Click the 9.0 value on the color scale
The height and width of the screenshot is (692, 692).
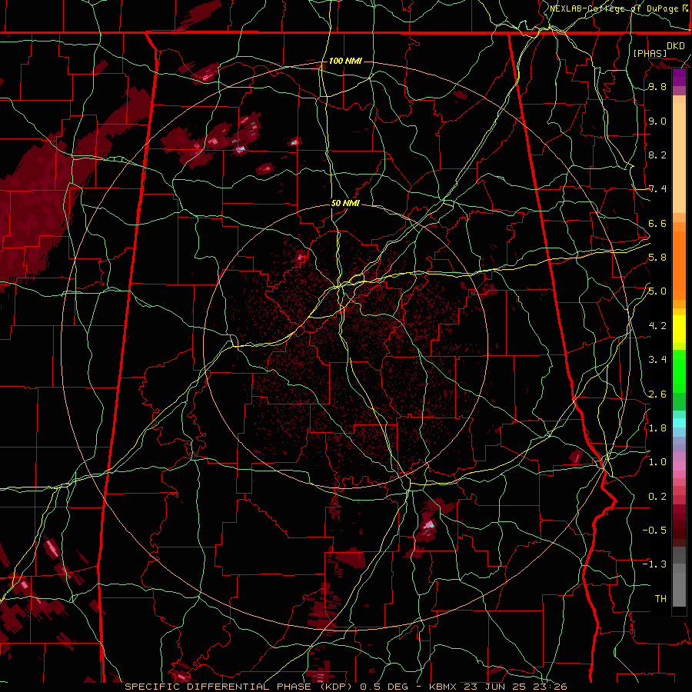click(x=657, y=121)
